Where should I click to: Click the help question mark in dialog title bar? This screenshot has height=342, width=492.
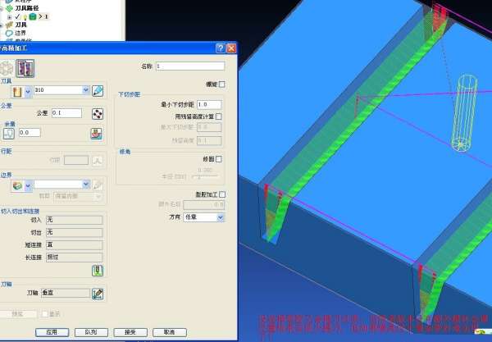coord(221,50)
